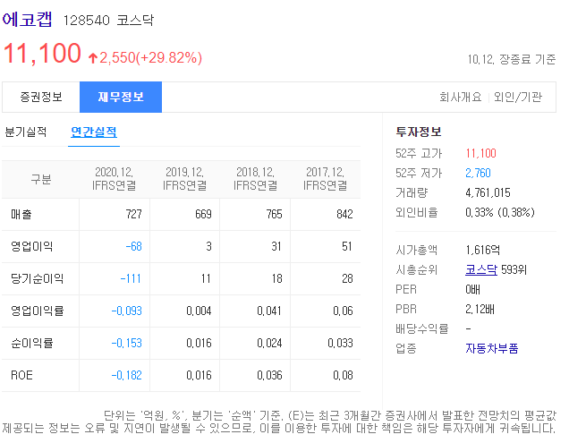Click the 2018.12. IFRS연결 column header
Screen dimensions: 569x443
coord(255,179)
